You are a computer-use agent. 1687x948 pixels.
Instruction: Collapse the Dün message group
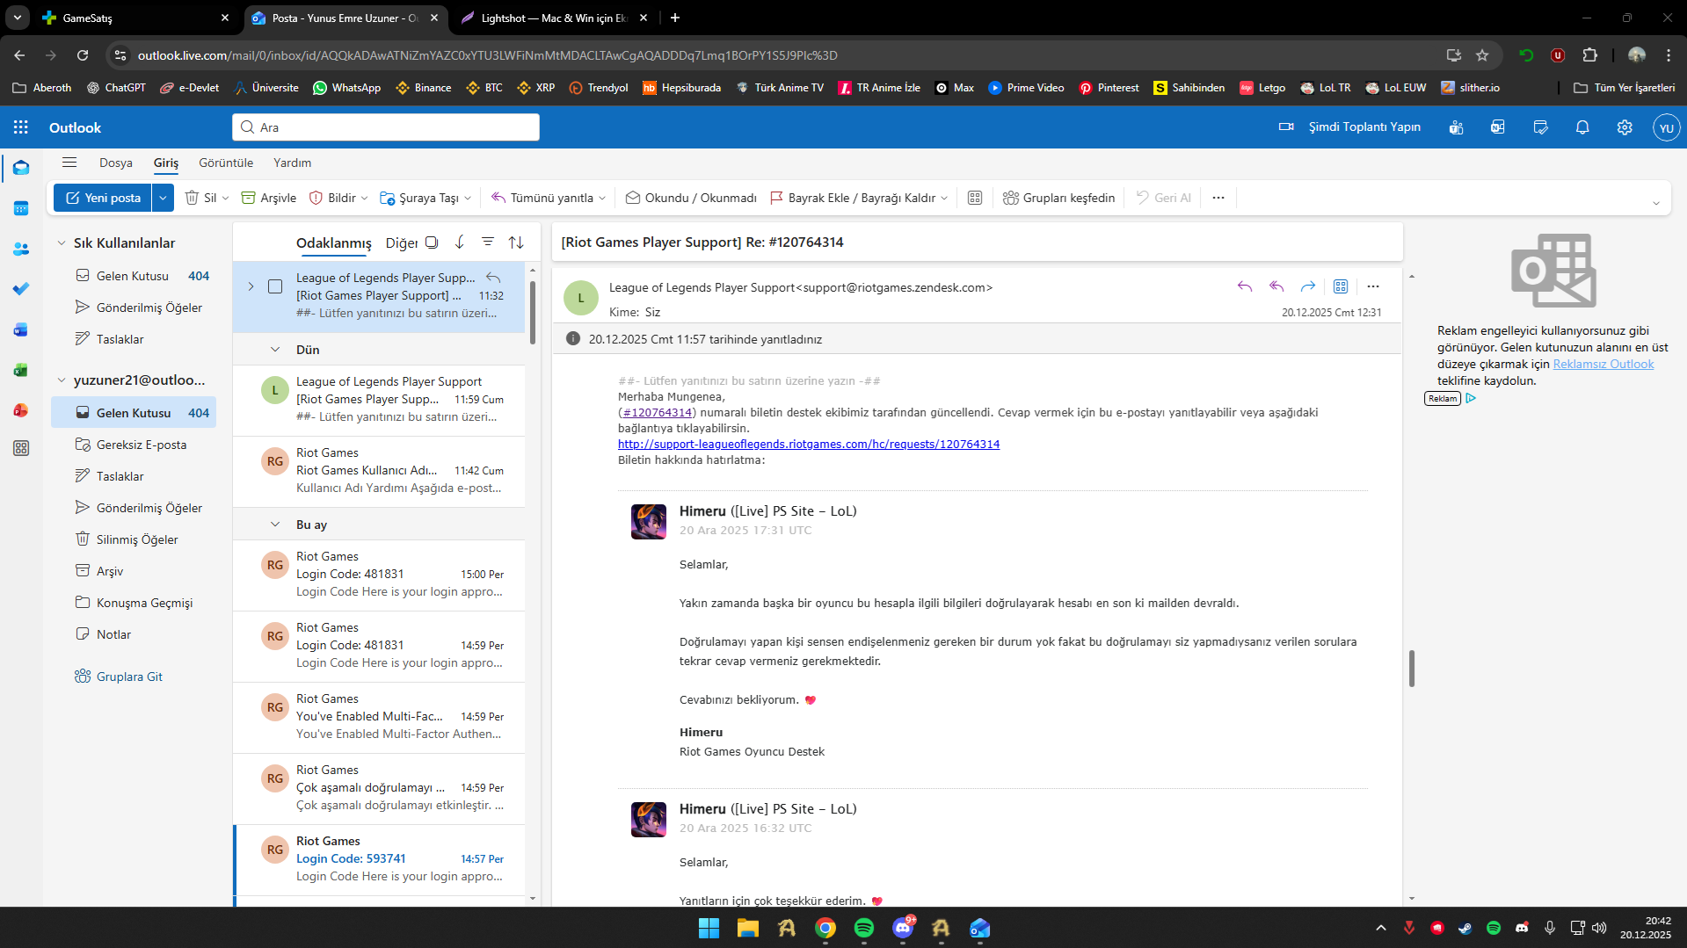pyautogui.click(x=275, y=350)
